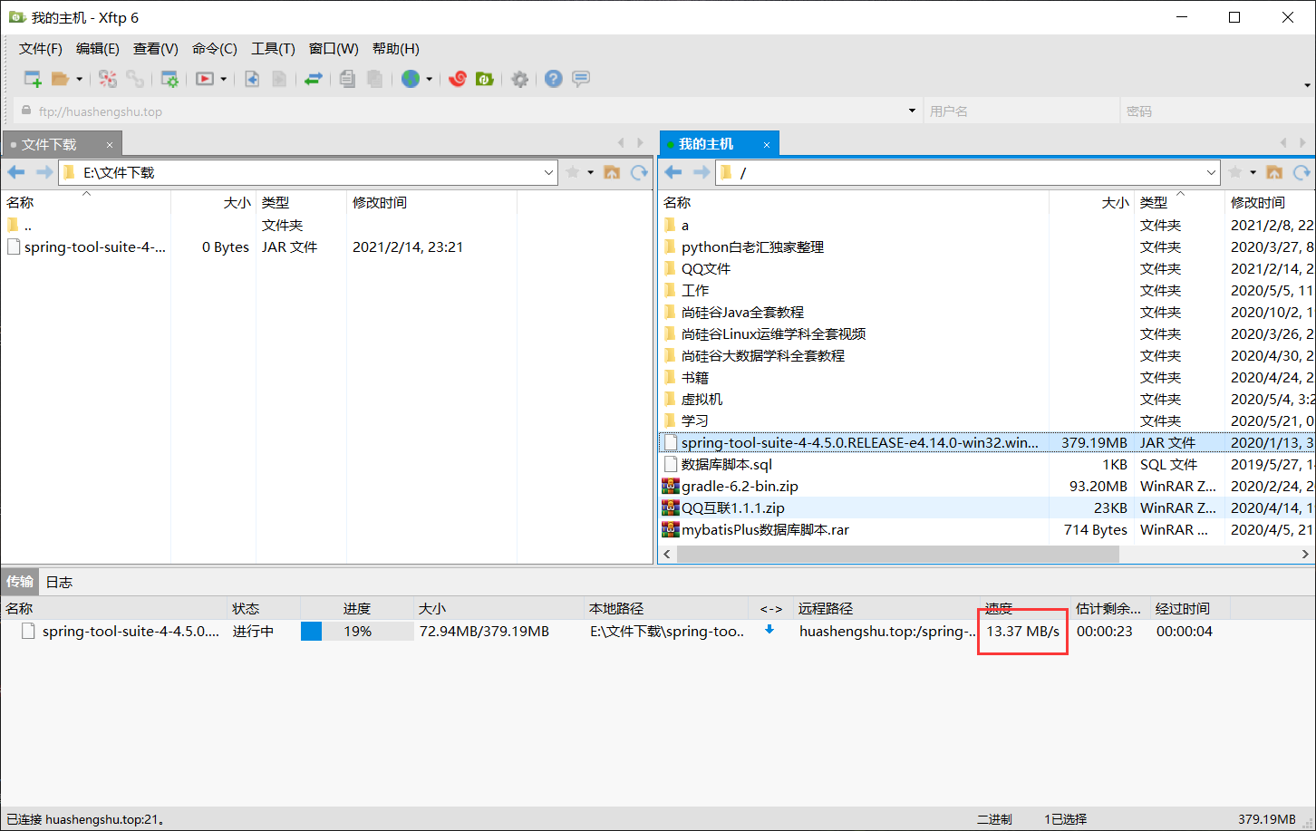This screenshot has width=1316, height=831.
Task: Click the Open Session folder icon
Action: (x=60, y=79)
